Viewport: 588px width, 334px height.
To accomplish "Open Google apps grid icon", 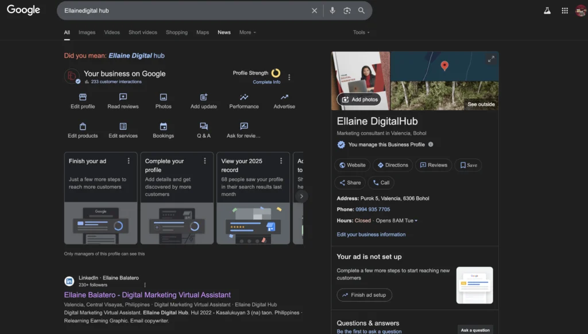I will tap(565, 10).
